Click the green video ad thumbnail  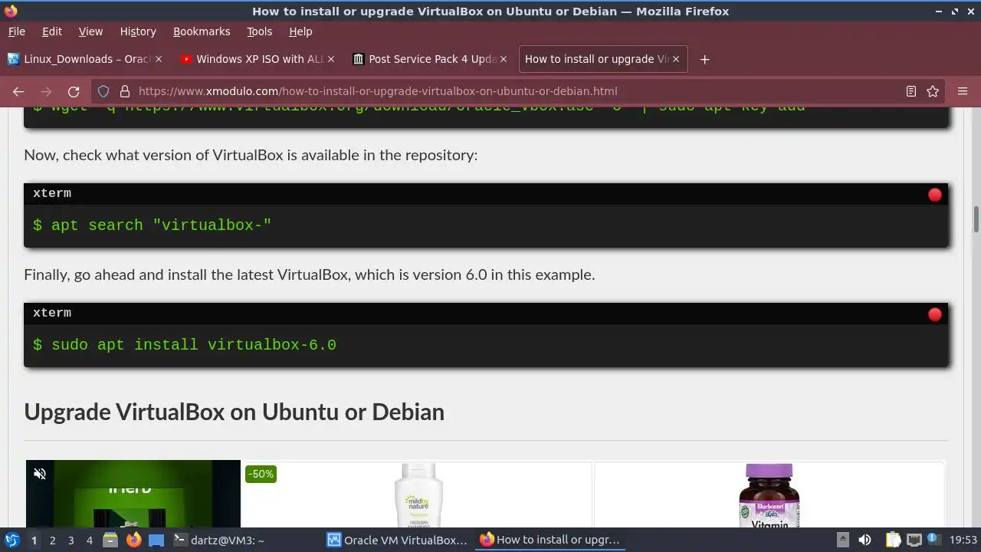(x=133, y=494)
